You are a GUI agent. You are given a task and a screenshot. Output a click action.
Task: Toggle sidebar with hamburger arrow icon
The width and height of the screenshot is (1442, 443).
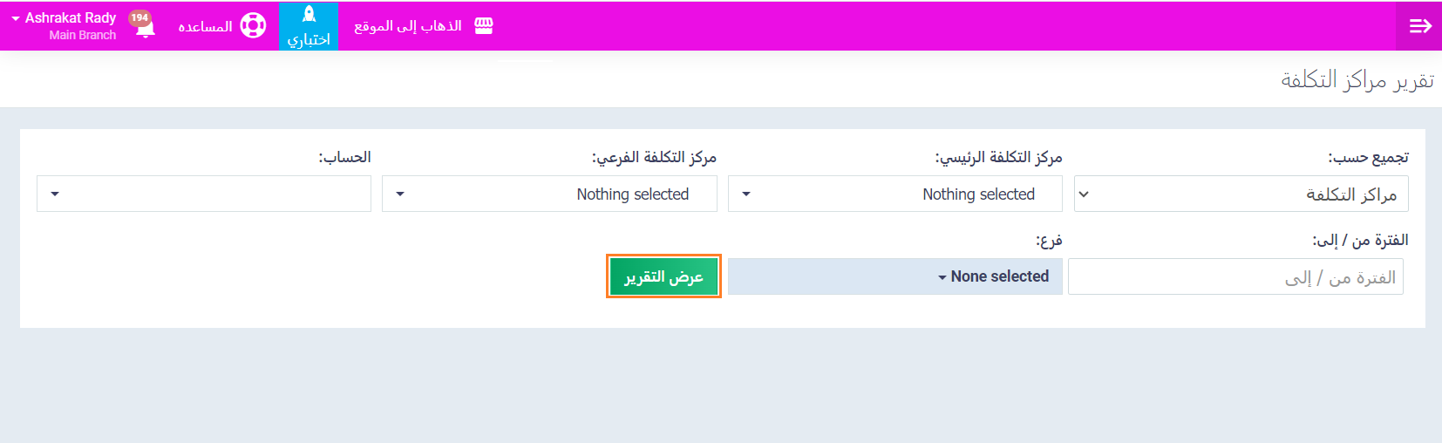click(1420, 26)
